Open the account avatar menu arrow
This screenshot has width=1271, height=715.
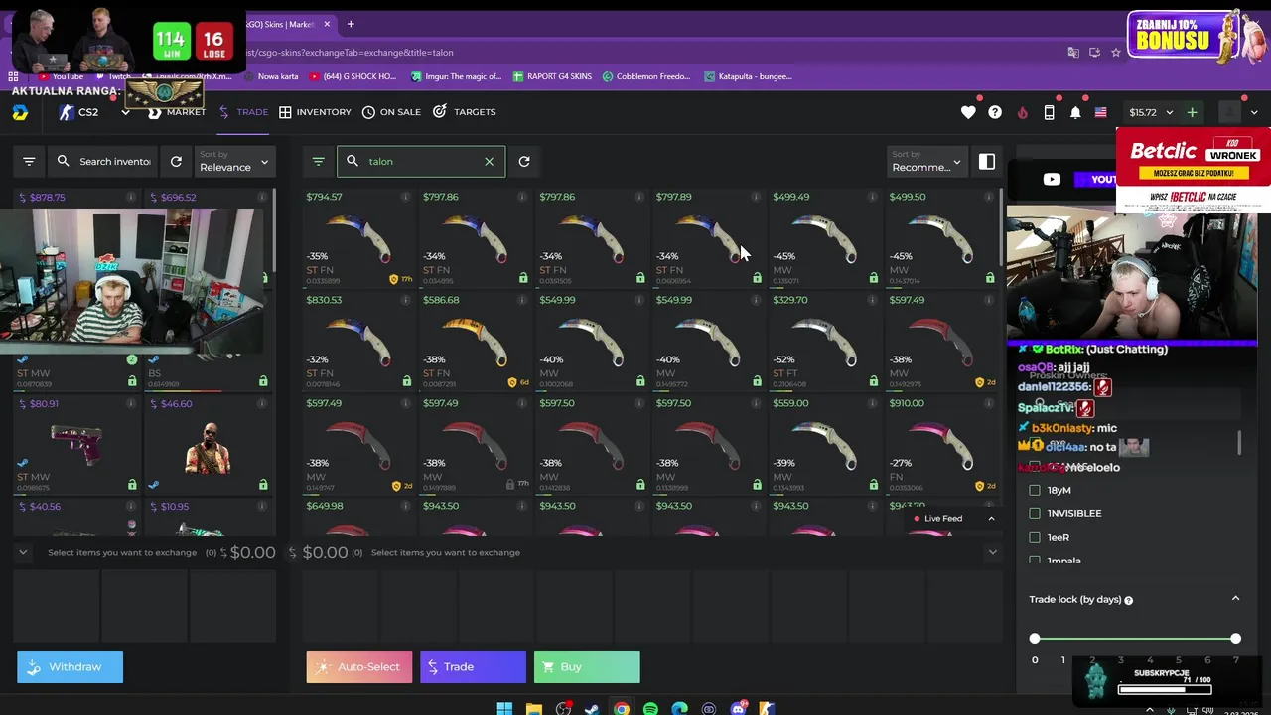point(1254,112)
